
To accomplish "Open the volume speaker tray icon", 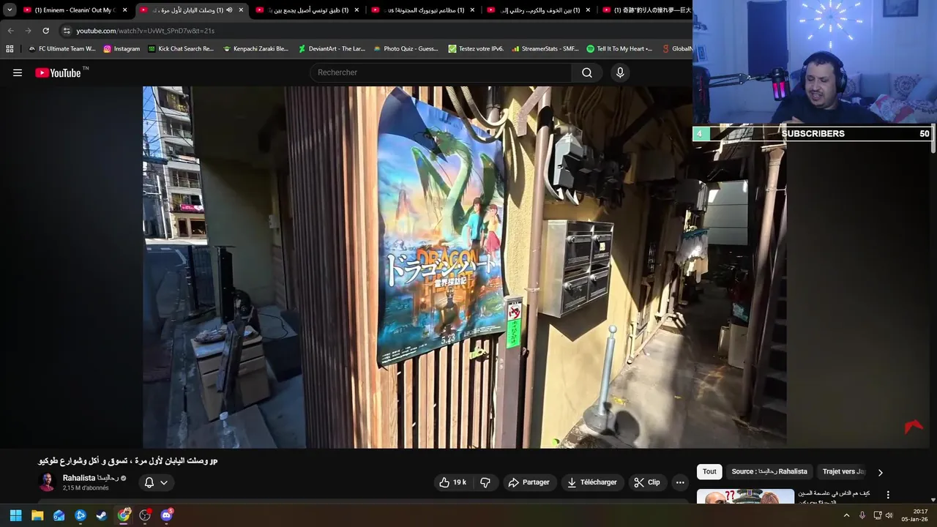I will point(889,515).
